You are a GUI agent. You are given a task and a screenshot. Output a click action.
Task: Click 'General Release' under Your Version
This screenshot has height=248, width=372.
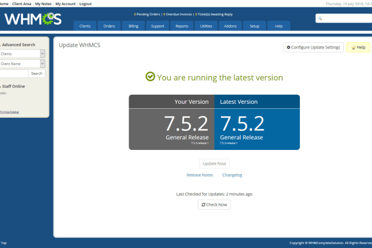(187, 138)
